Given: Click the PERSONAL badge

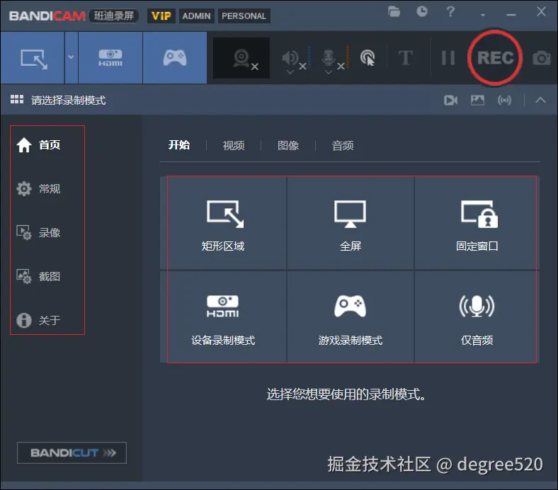Looking at the screenshot, I should (244, 16).
